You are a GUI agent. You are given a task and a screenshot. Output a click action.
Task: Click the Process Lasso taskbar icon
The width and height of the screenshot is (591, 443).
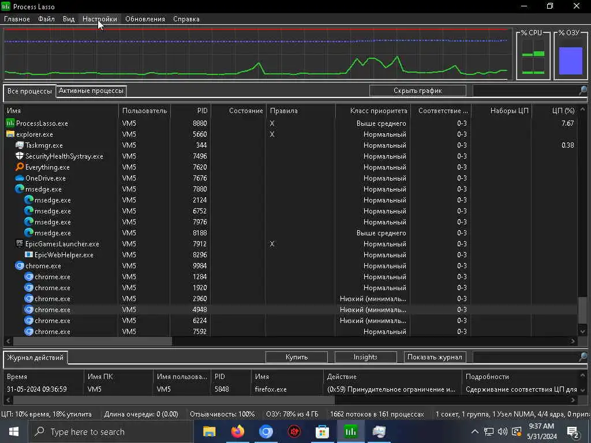[x=350, y=431]
